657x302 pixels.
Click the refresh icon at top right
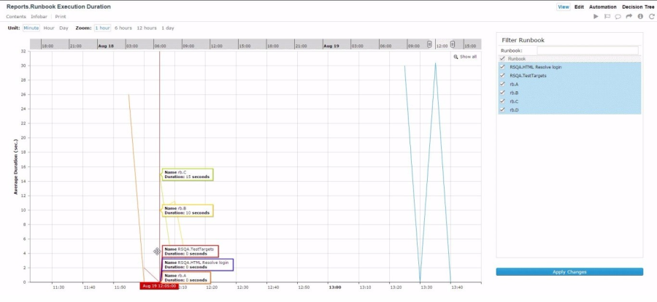651,16
